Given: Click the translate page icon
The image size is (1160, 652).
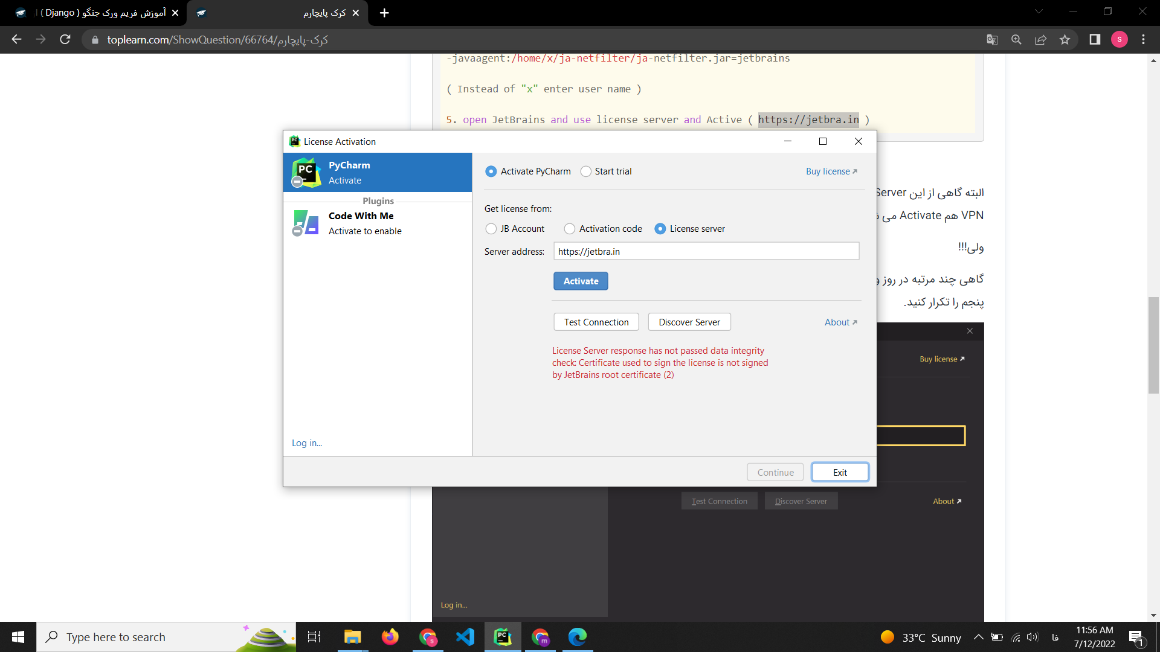Looking at the screenshot, I should click(992, 40).
